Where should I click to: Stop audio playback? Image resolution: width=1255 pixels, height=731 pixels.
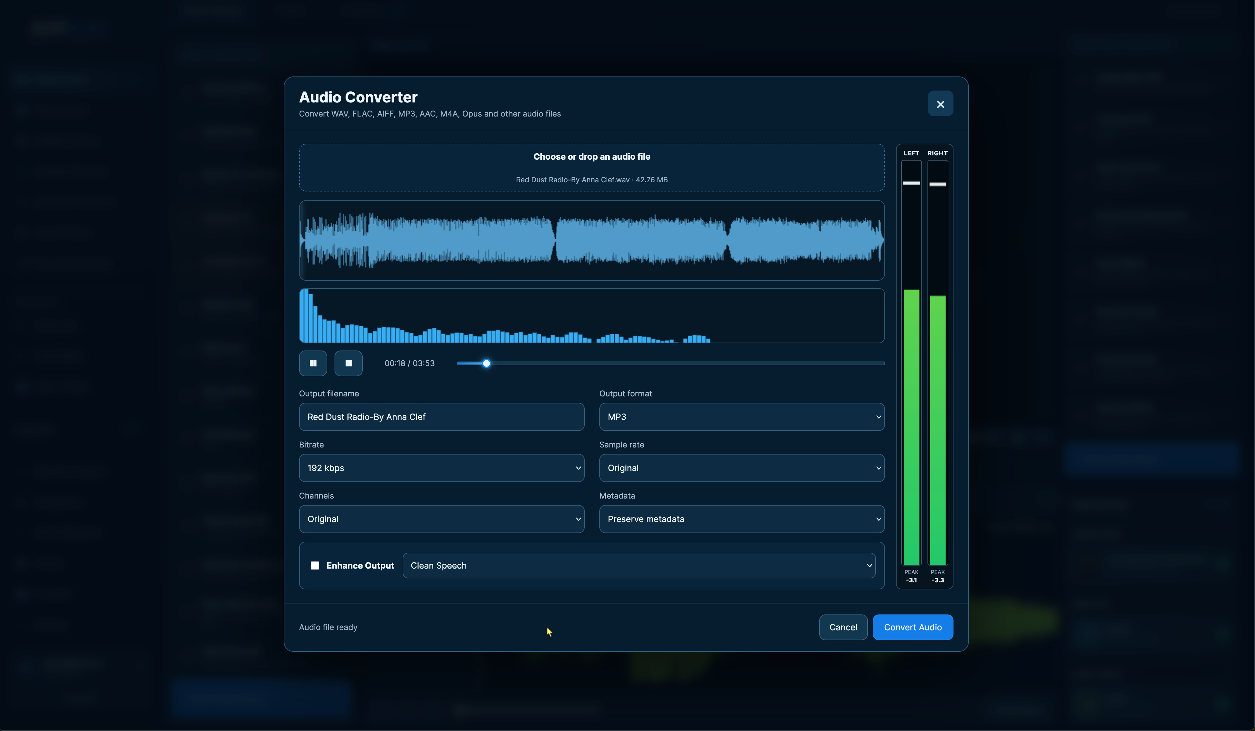(x=349, y=363)
